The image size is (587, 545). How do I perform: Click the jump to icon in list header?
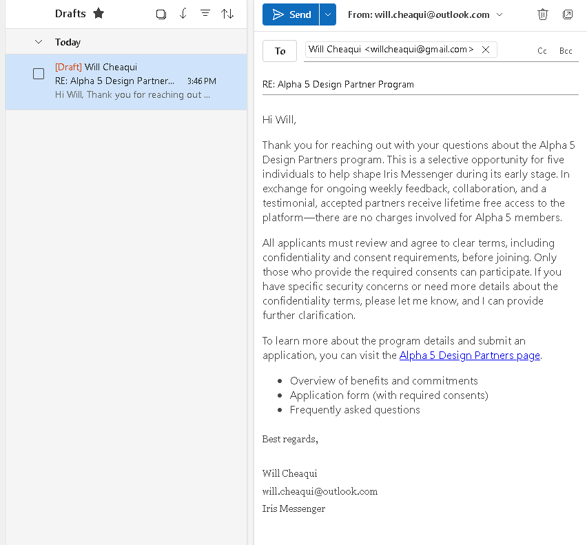point(183,14)
